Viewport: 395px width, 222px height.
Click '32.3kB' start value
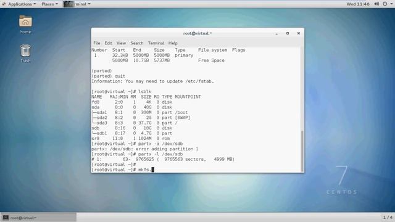(x=120, y=55)
